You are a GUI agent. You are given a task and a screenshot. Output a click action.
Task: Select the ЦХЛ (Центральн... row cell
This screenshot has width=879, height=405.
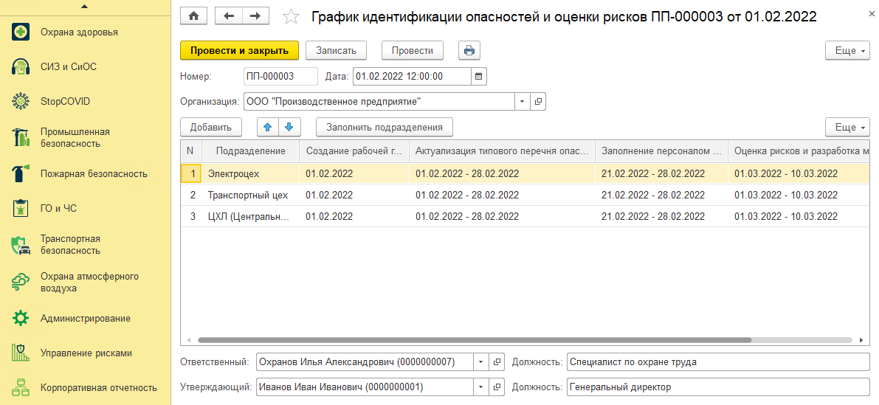click(251, 216)
